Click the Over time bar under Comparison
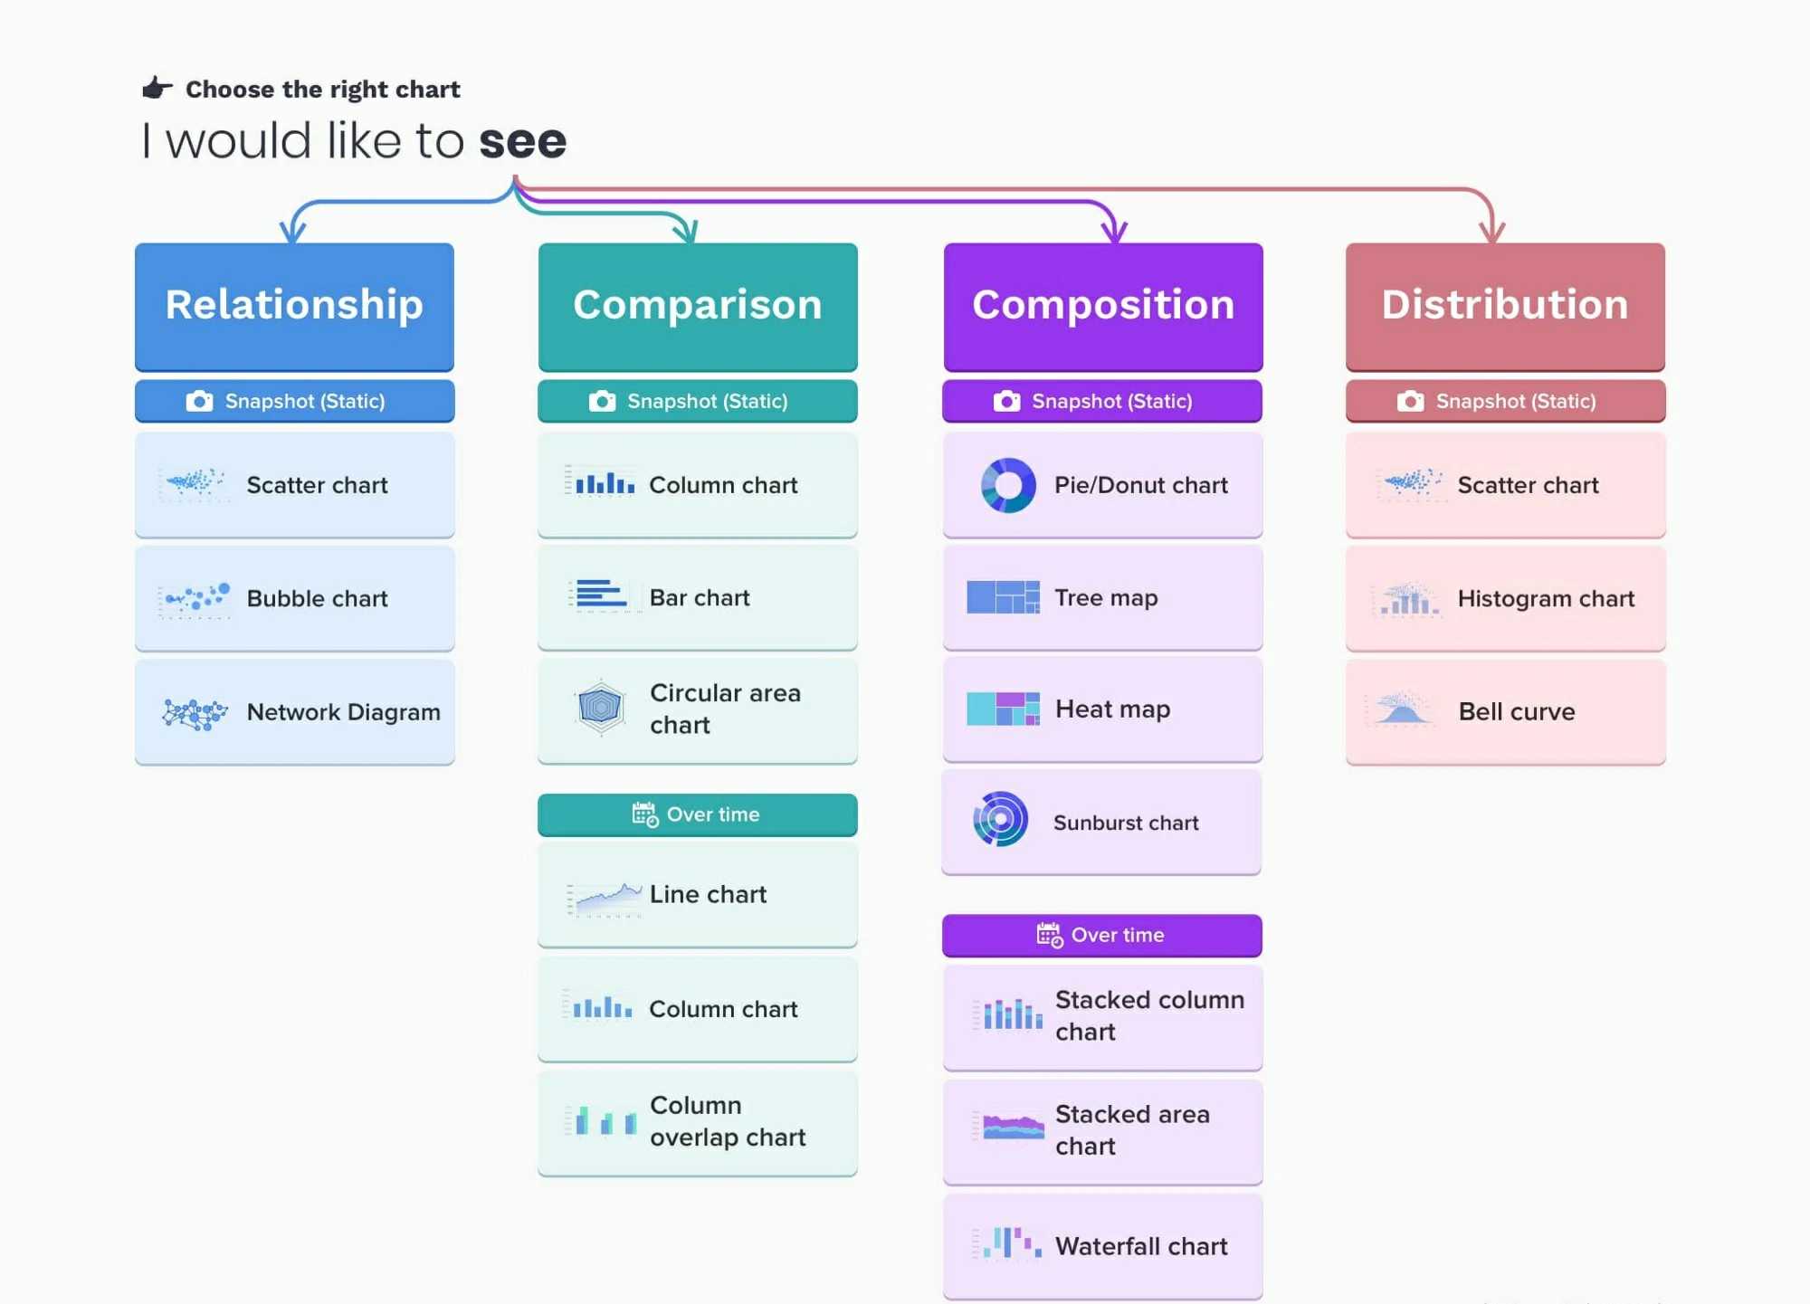The image size is (1810, 1304). [x=697, y=814]
